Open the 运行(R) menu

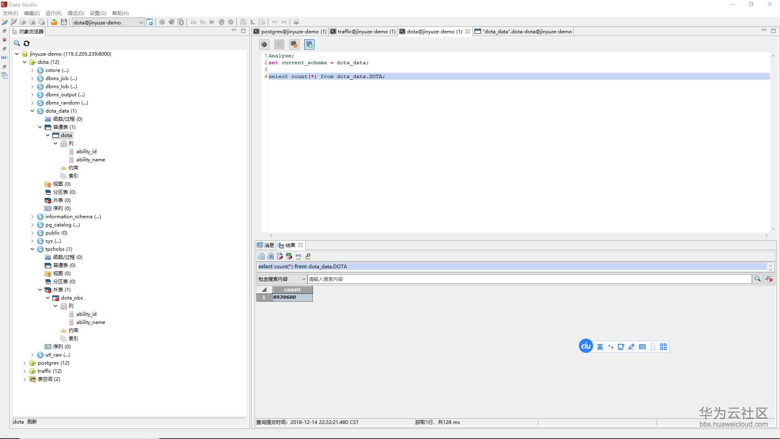coord(53,13)
